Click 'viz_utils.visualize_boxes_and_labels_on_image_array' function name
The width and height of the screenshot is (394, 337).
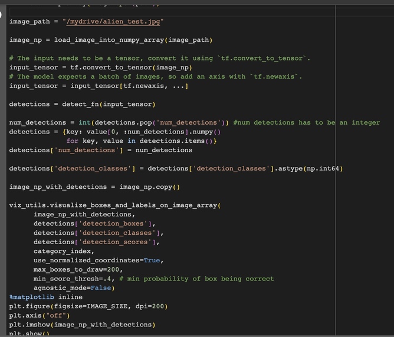click(x=113, y=205)
